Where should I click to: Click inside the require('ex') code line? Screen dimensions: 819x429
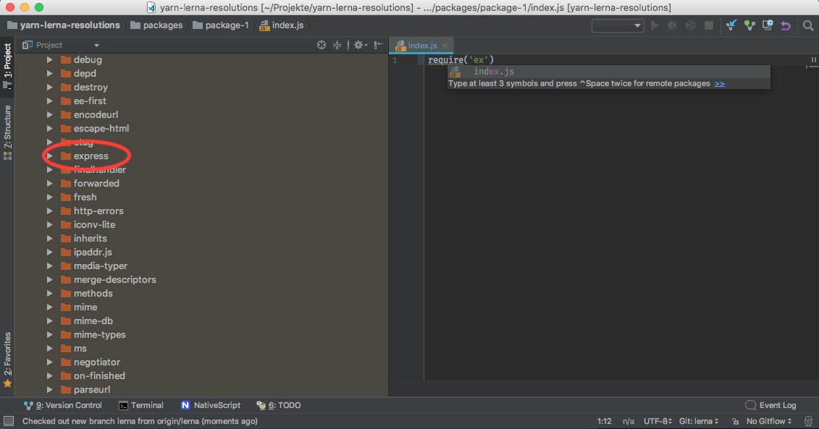coord(461,60)
